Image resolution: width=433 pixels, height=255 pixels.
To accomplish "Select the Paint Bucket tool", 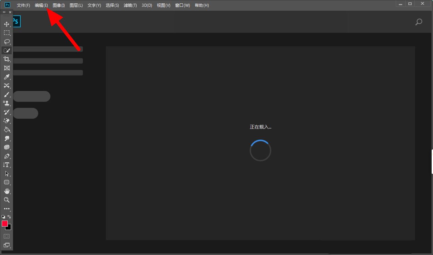I will (6, 130).
